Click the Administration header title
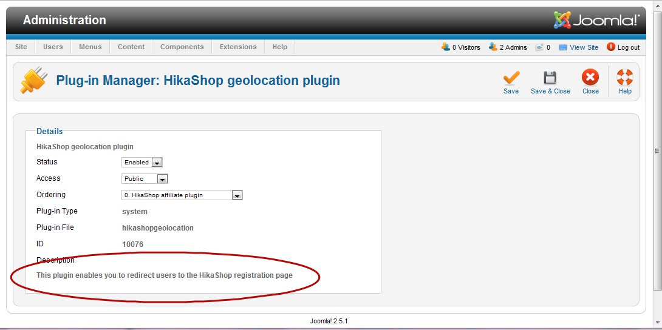Image resolution: width=662 pixels, height=330 pixels. 64,20
